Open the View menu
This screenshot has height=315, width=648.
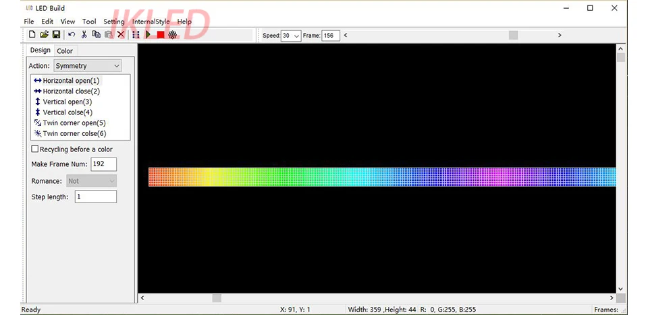(67, 22)
